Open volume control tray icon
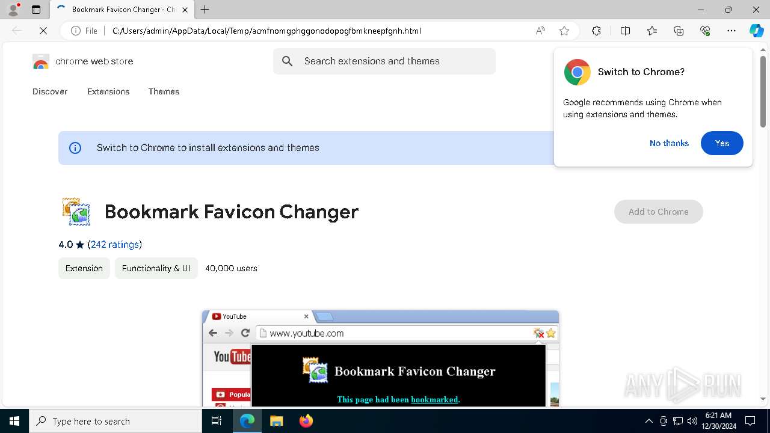Image resolution: width=770 pixels, height=433 pixels. coord(692,421)
